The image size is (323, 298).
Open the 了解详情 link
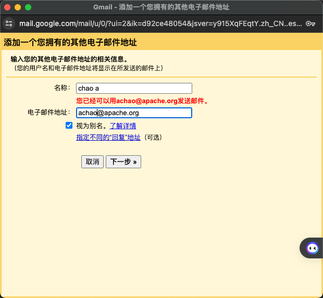122,126
